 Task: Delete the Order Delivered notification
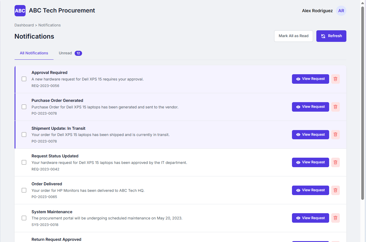335,190
